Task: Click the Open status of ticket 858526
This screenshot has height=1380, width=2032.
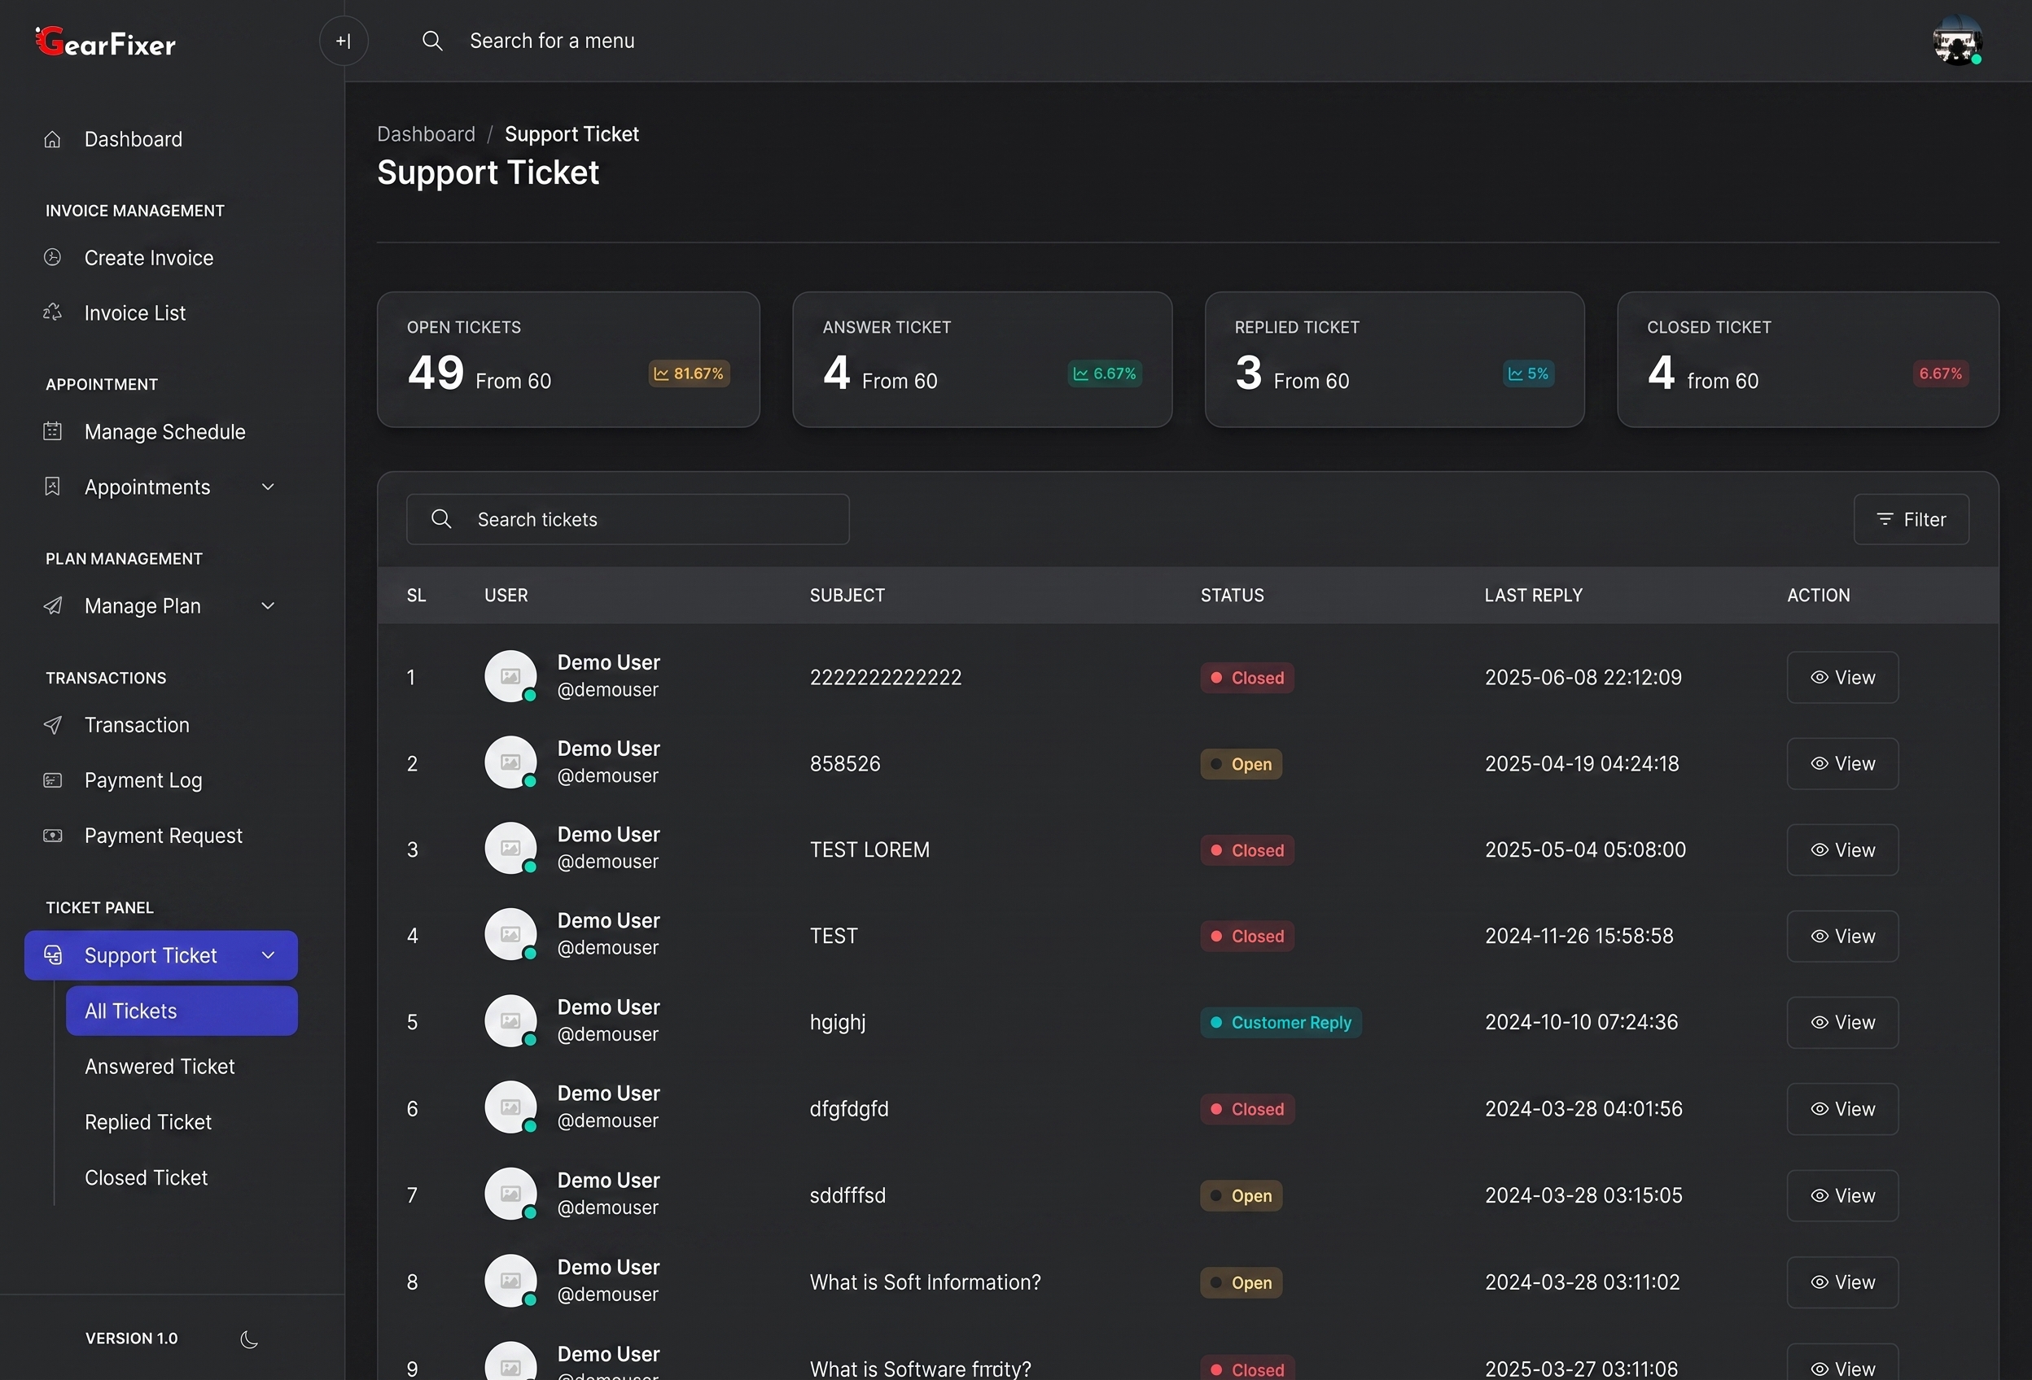Action: tap(1241, 764)
